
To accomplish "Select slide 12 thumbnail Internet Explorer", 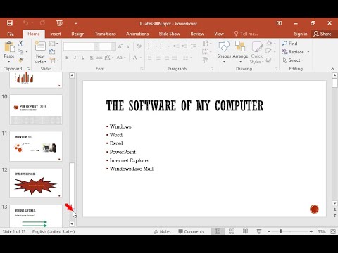I will point(36,183).
